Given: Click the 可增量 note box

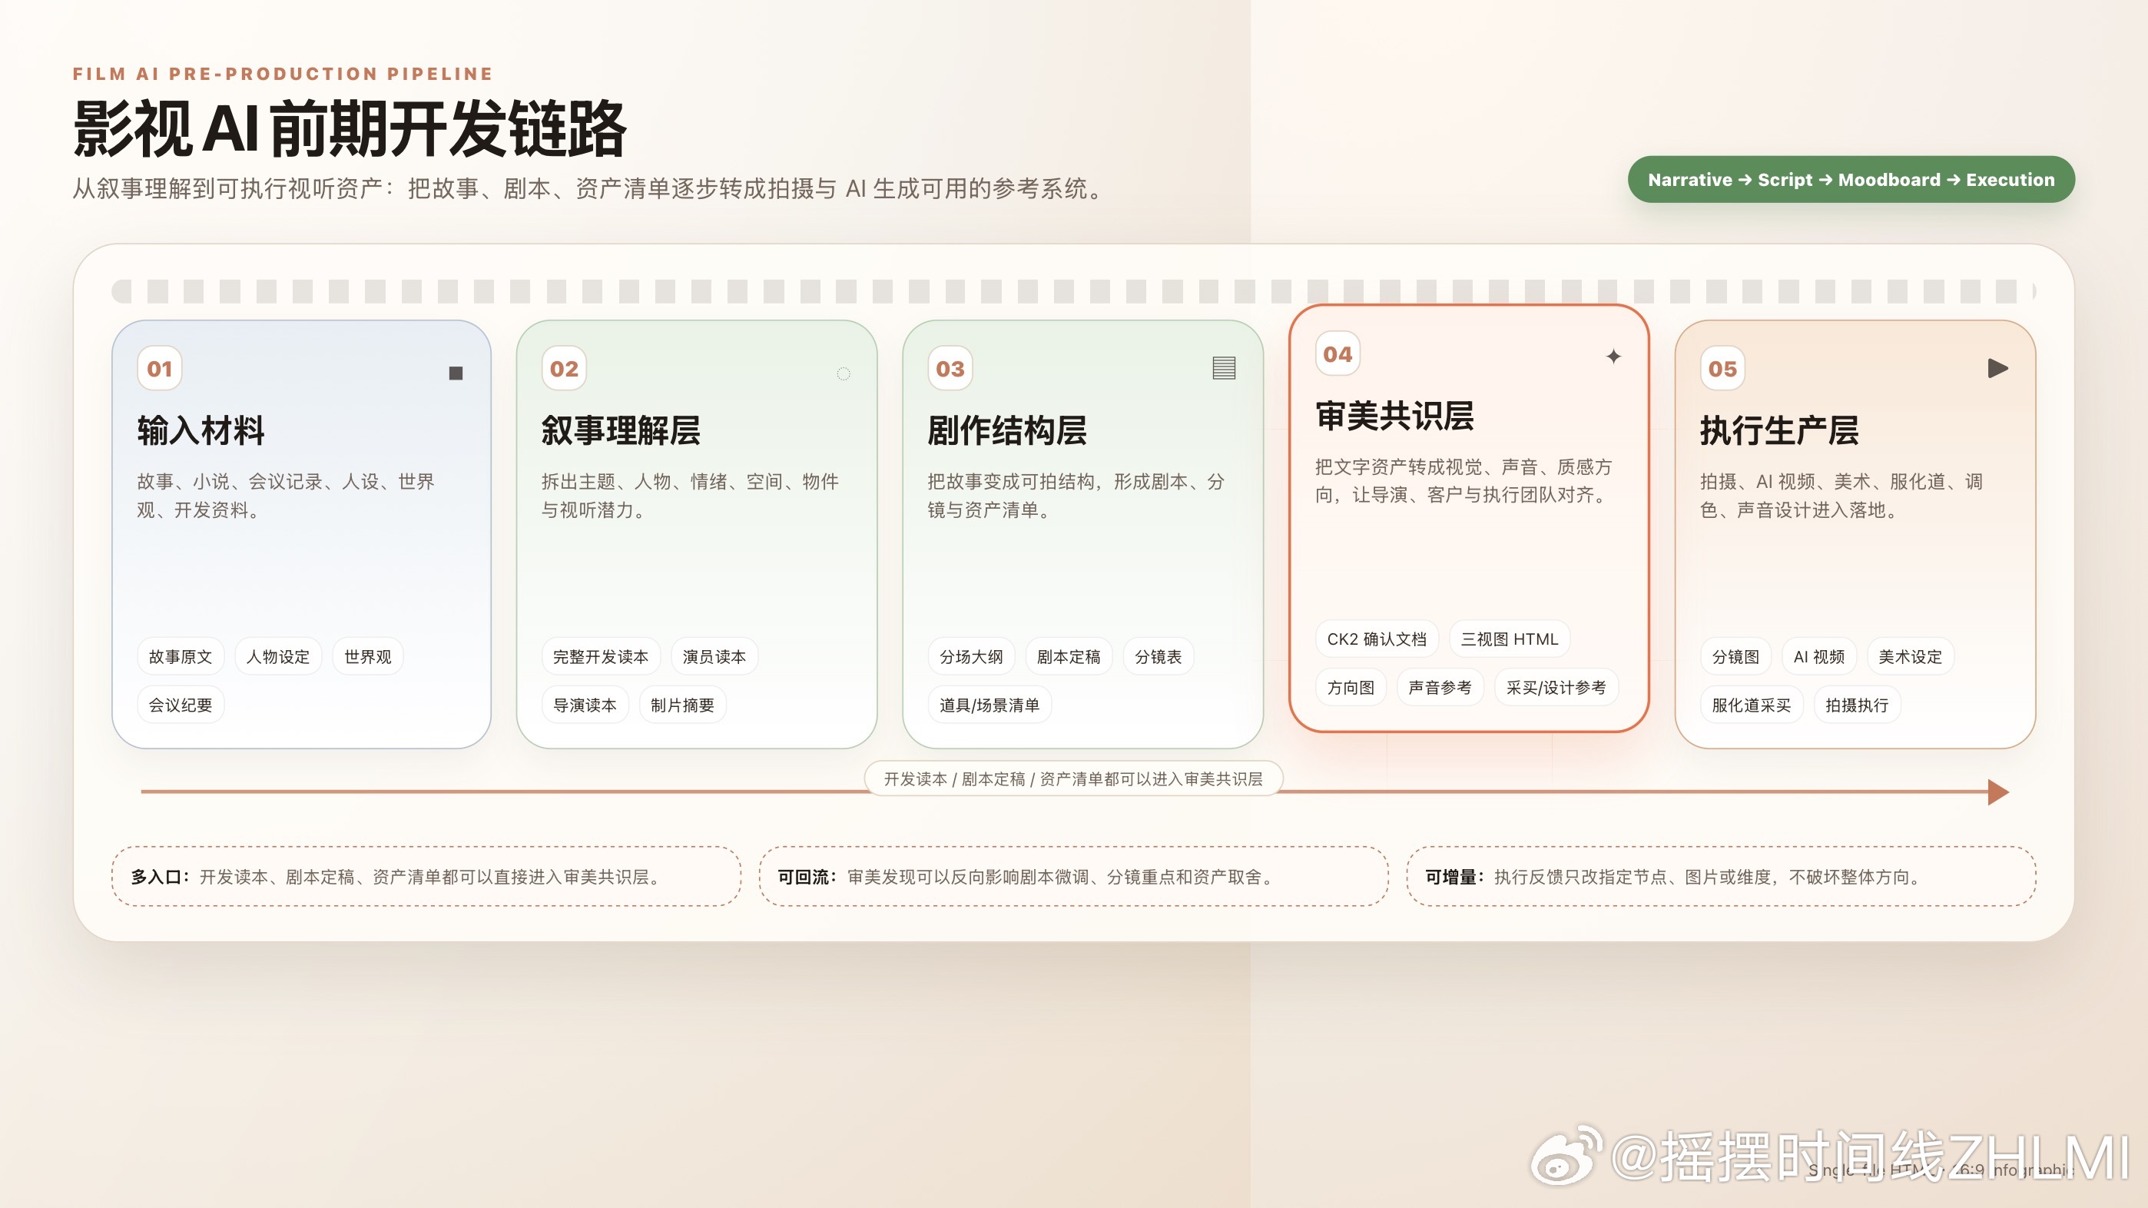Looking at the screenshot, I should tap(1721, 876).
